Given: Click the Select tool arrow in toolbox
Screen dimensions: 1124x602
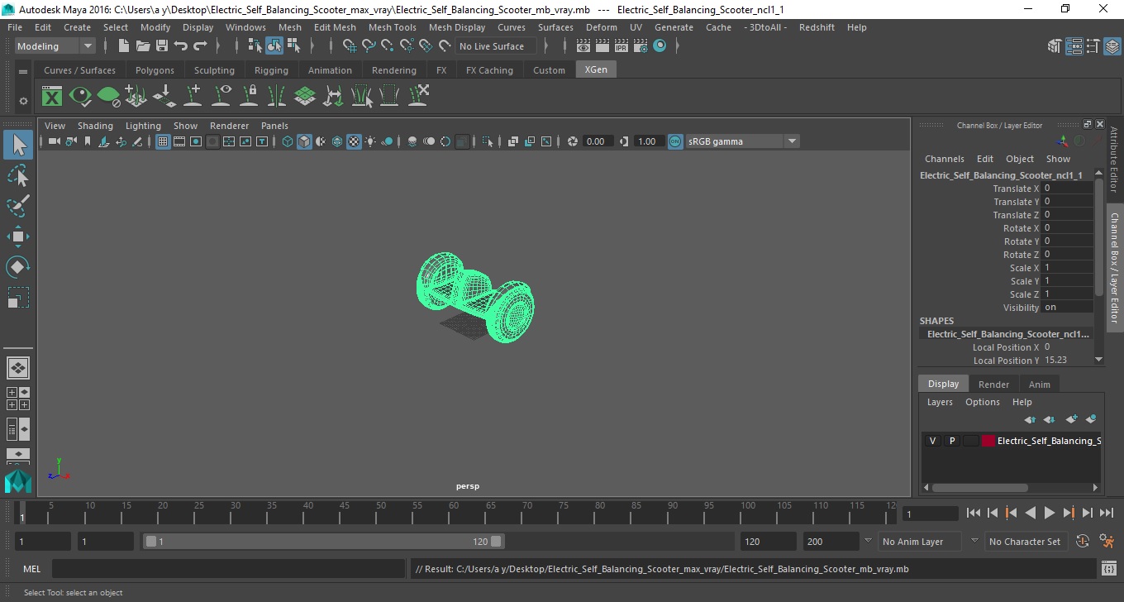Looking at the screenshot, I should pos(18,145).
